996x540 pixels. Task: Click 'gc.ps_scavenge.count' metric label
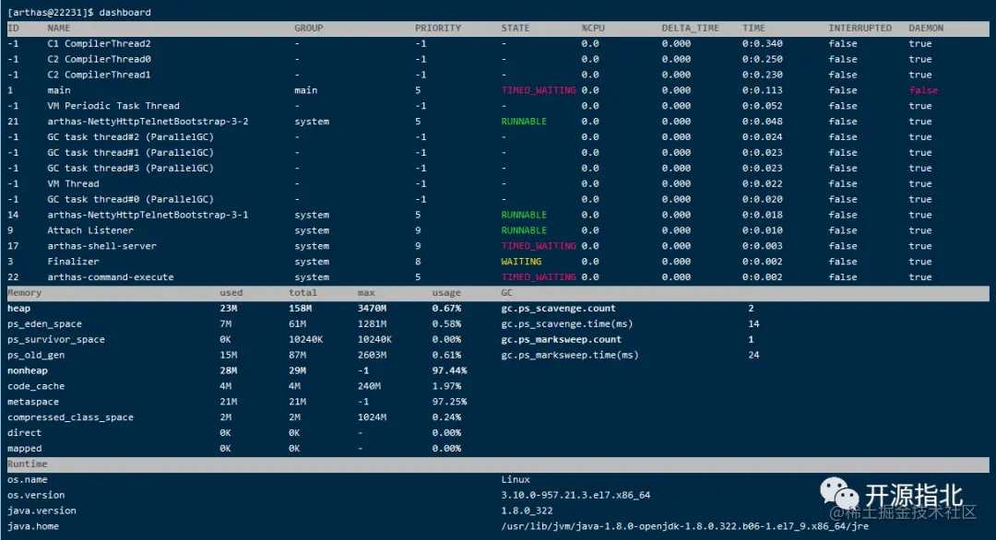[558, 308]
